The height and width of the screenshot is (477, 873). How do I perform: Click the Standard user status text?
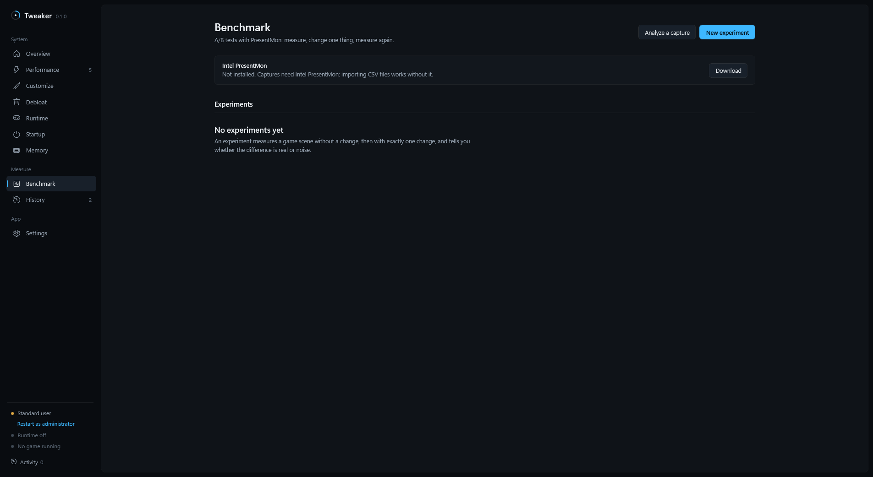[34, 413]
